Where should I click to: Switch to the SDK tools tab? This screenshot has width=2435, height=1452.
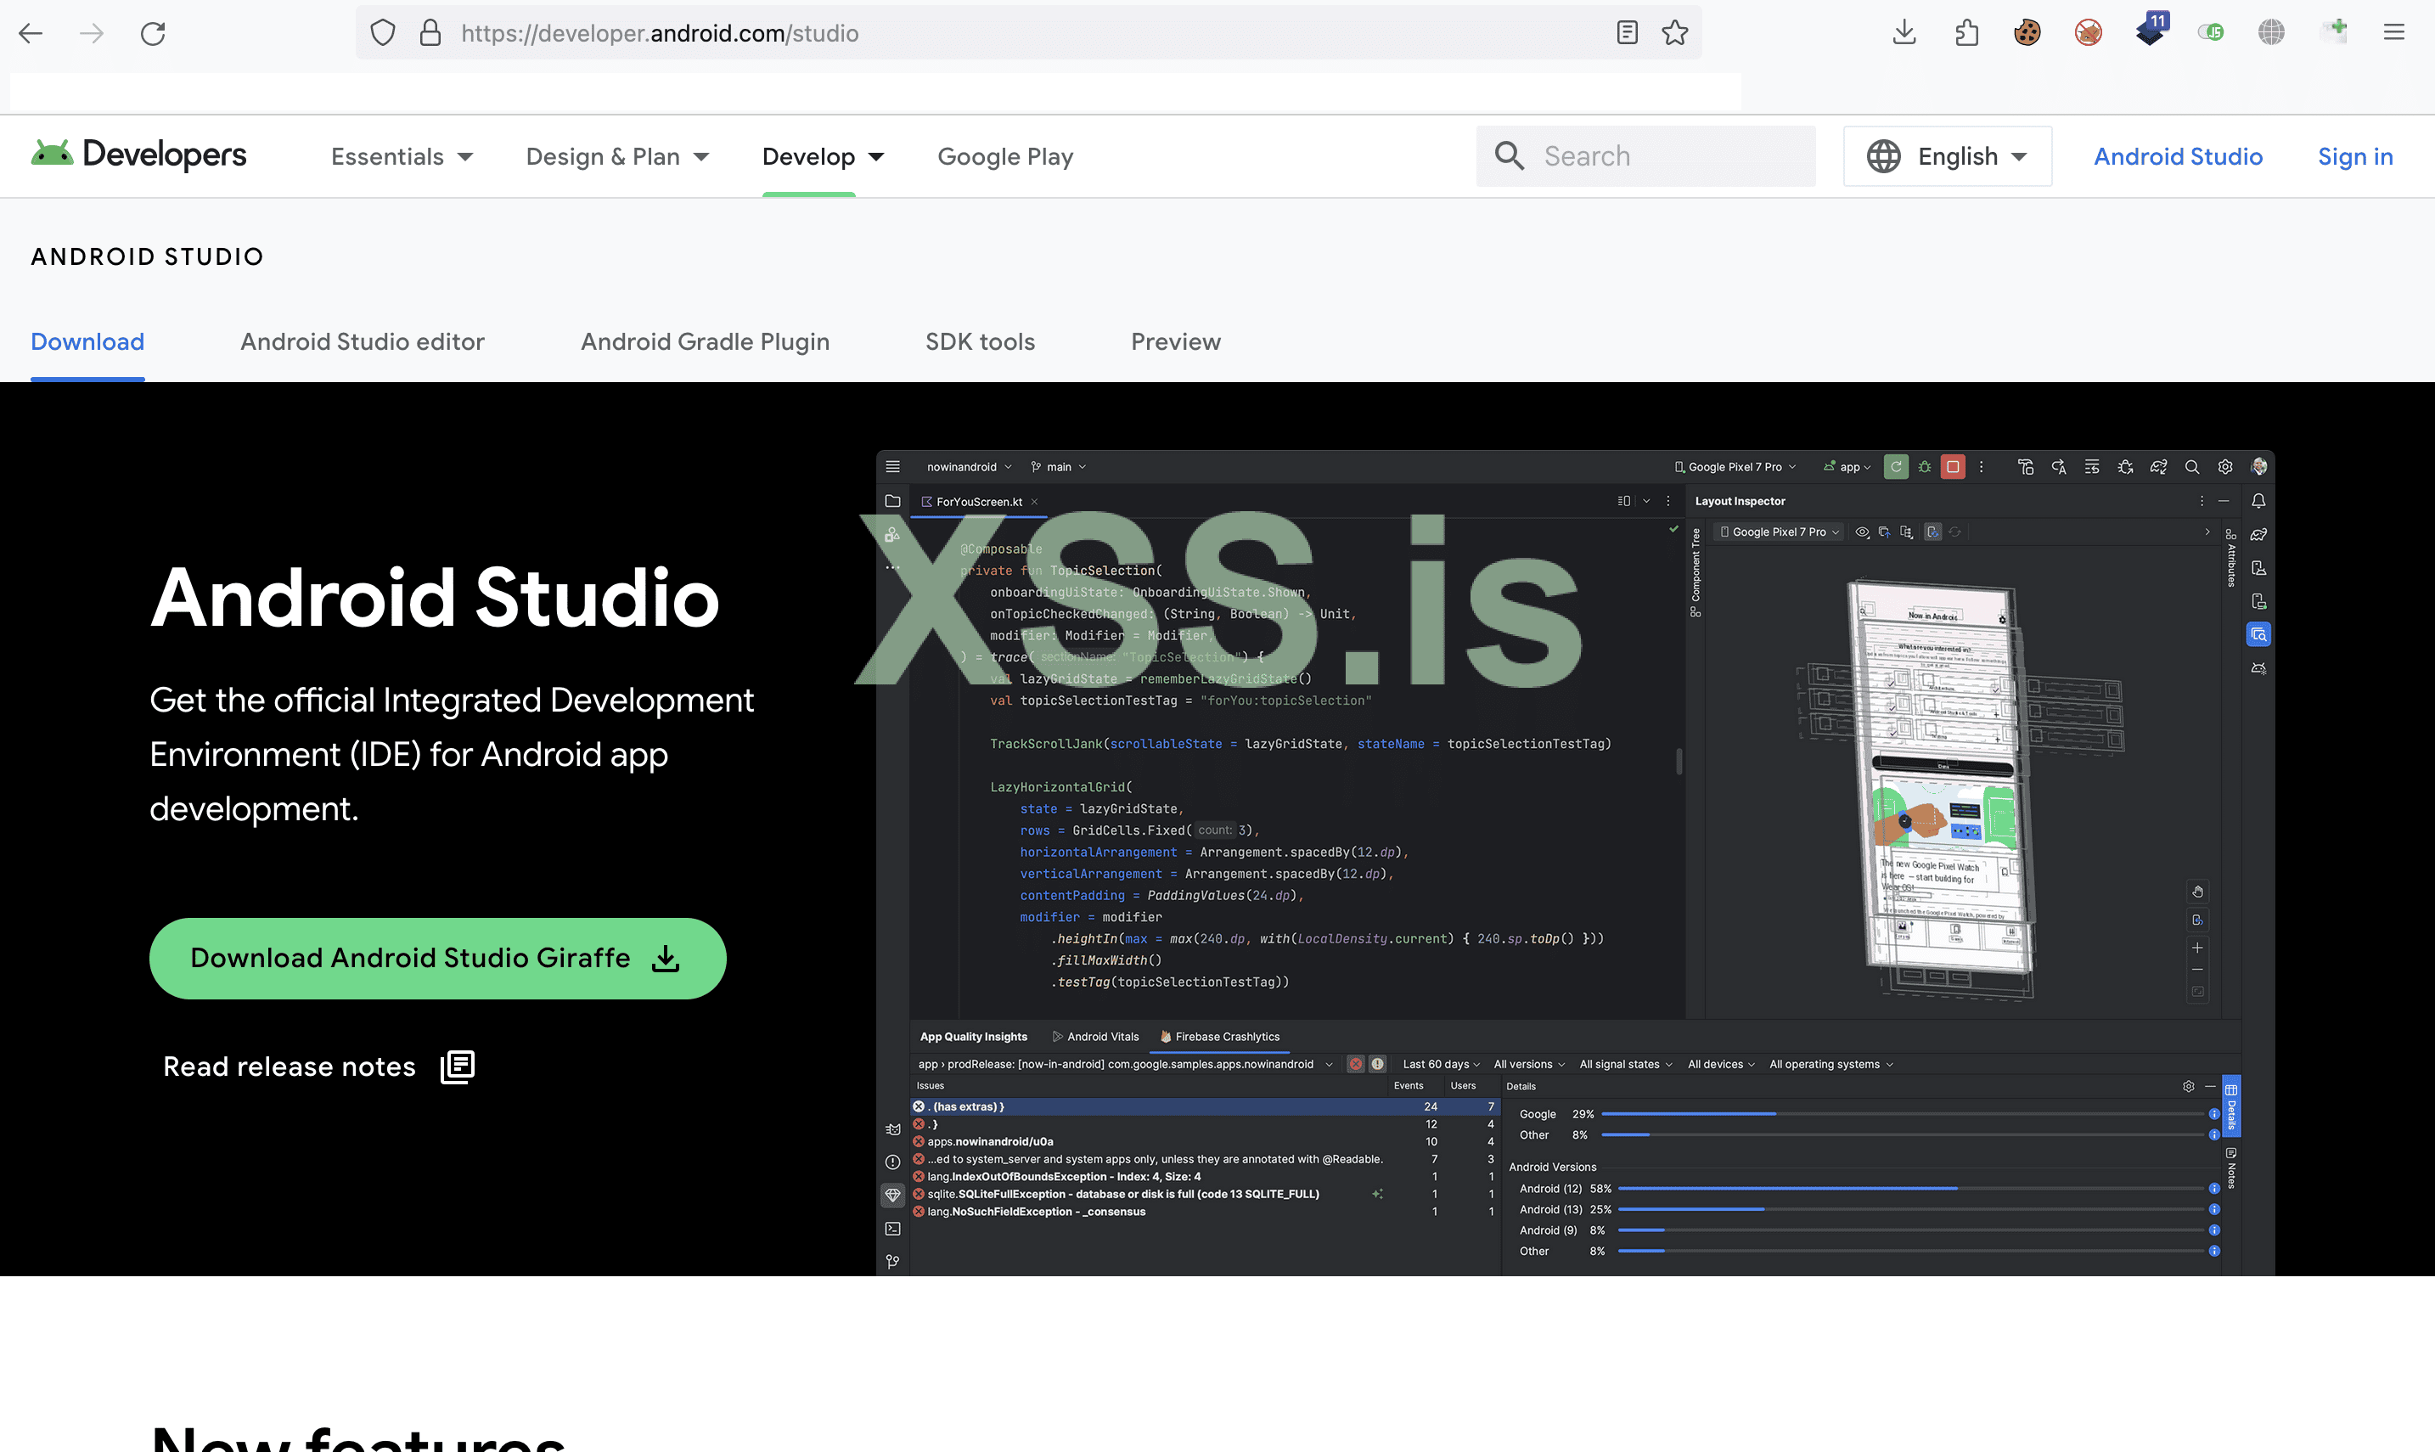(x=979, y=341)
